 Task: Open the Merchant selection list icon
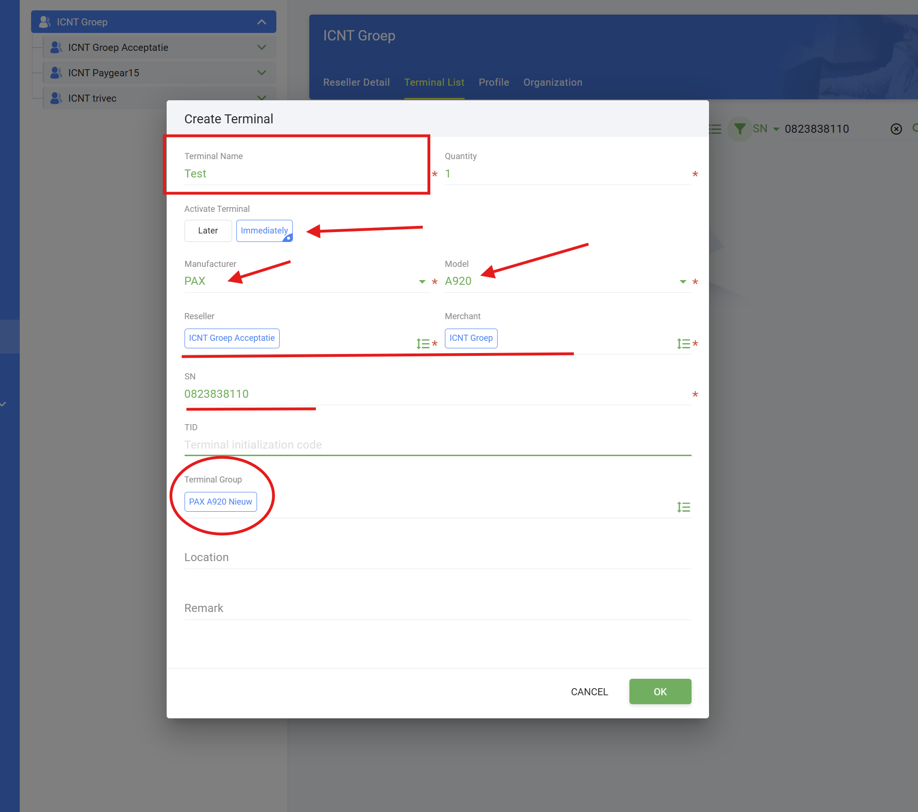coord(683,344)
